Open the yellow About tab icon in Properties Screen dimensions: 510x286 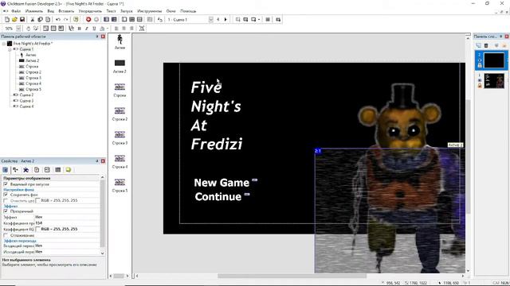[x=68, y=170]
